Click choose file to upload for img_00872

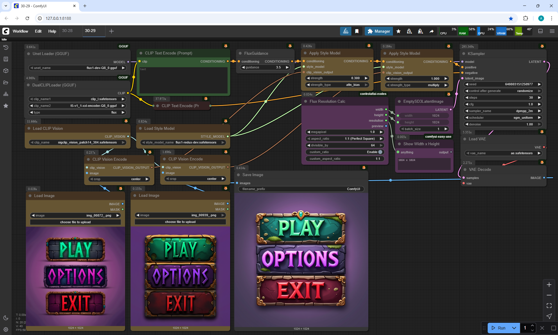(x=76, y=222)
